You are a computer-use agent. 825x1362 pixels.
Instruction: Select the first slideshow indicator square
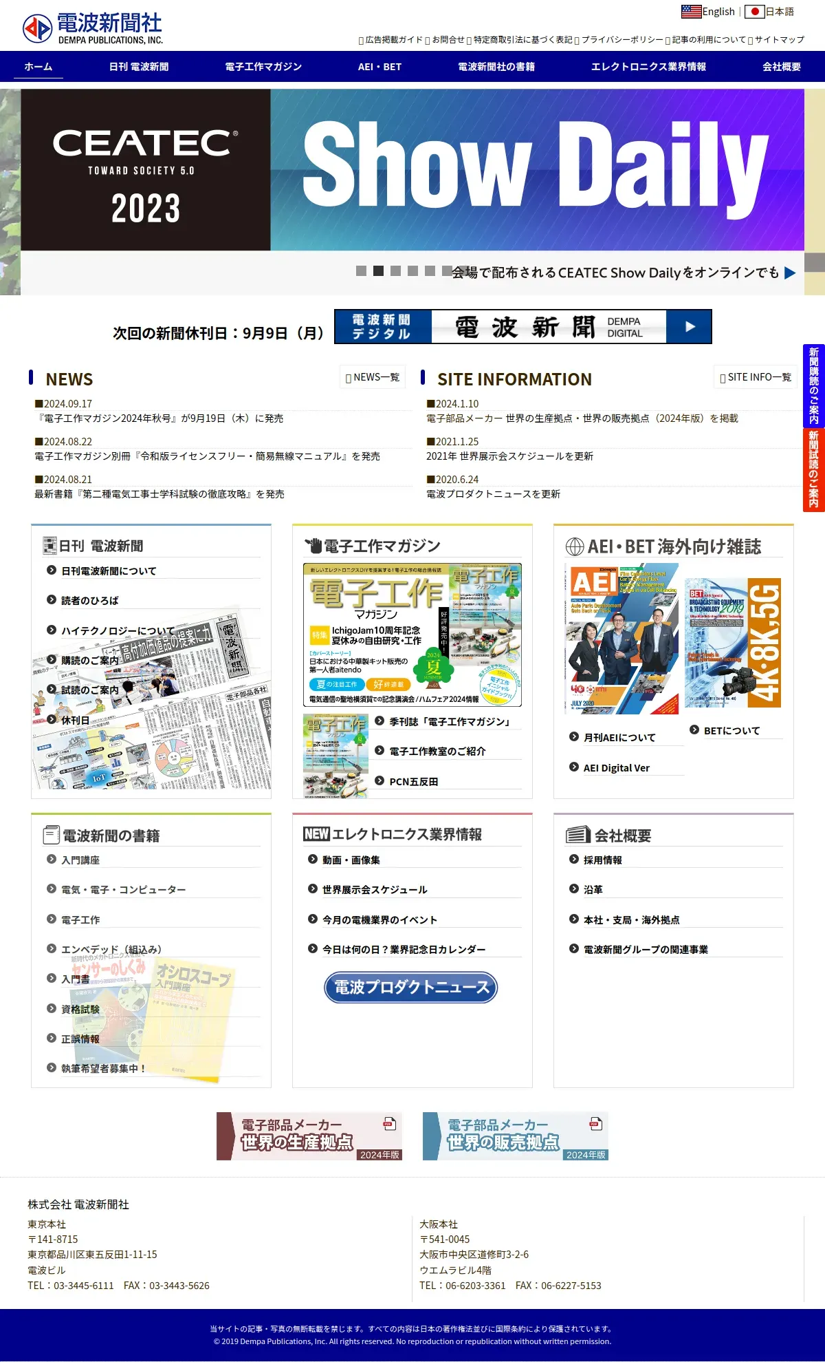click(x=361, y=271)
